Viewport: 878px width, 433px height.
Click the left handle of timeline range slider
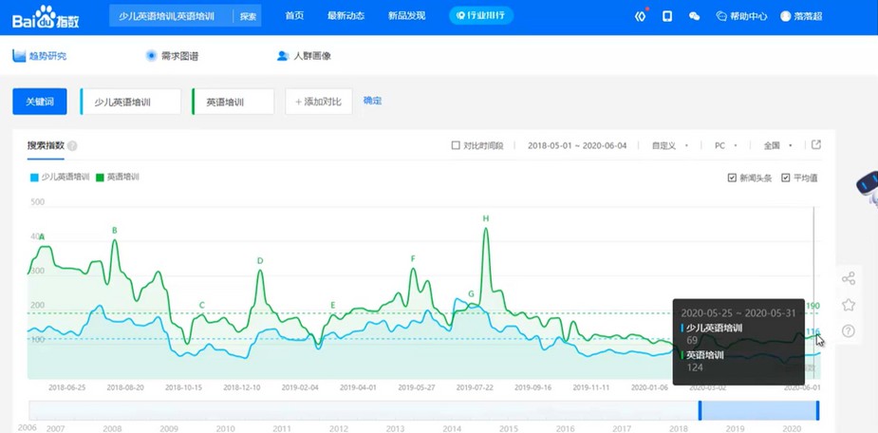[x=700, y=410]
